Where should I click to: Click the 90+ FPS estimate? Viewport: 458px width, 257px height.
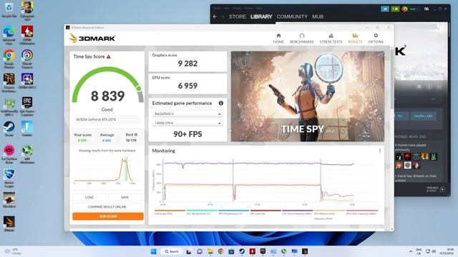coord(187,134)
